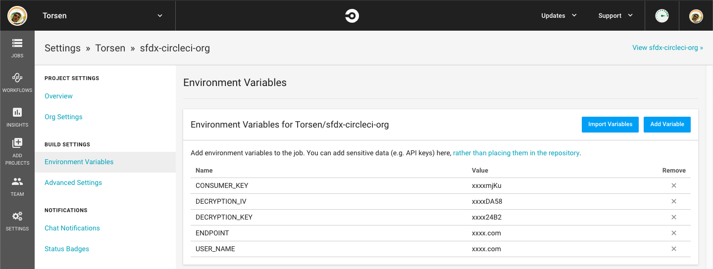Click Settings in the breadcrumb
The image size is (713, 269).
pos(62,48)
